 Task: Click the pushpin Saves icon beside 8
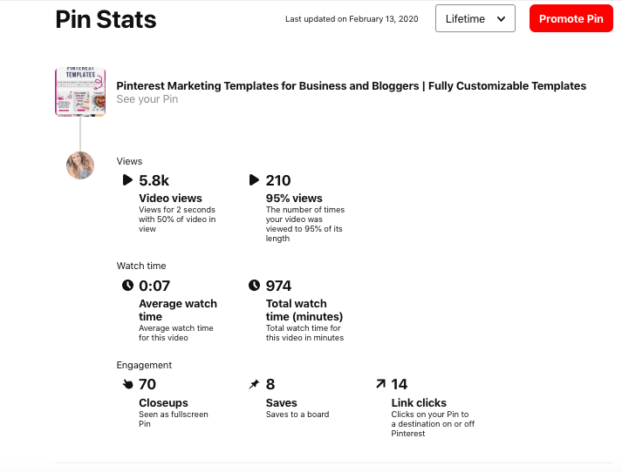point(254,384)
